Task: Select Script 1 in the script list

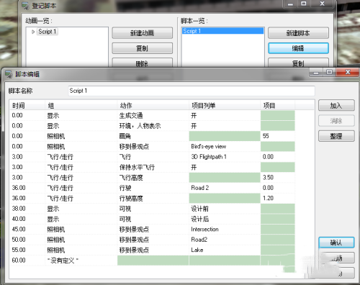Action: click(x=222, y=31)
